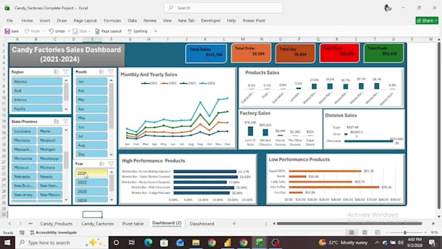Open Microsoft Store from the taskbar

click(x=164, y=242)
